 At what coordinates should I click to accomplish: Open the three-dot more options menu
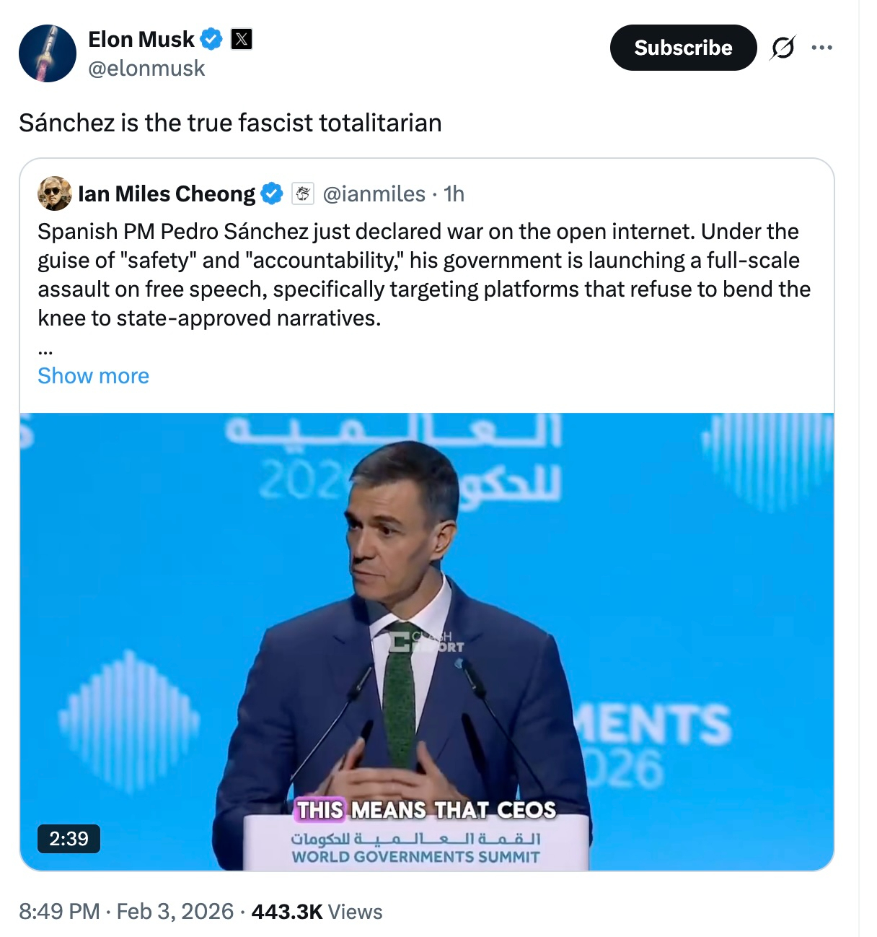point(821,48)
